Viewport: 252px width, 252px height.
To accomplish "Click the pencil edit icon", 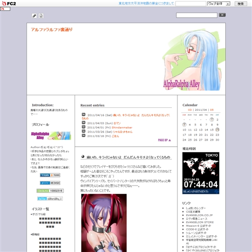I will coord(34,16).
